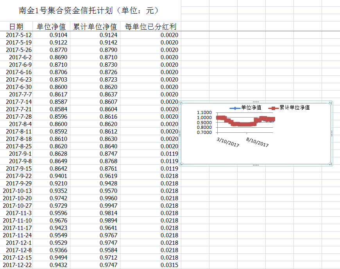Click the blue 单位净值 legend marker

click(x=234, y=108)
